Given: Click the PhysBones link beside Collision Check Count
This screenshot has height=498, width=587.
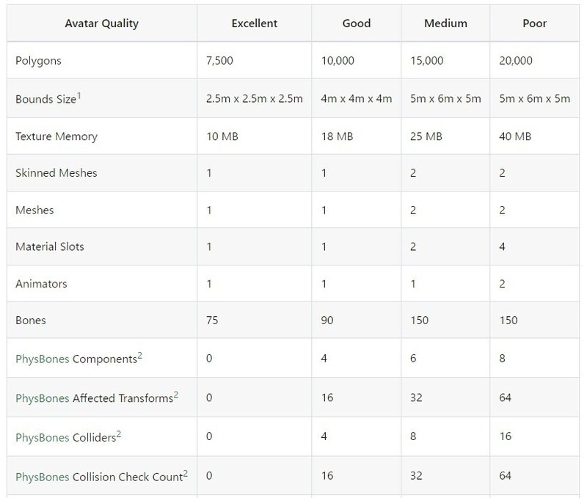Looking at the screenshot, I should (x=42, y=477).
